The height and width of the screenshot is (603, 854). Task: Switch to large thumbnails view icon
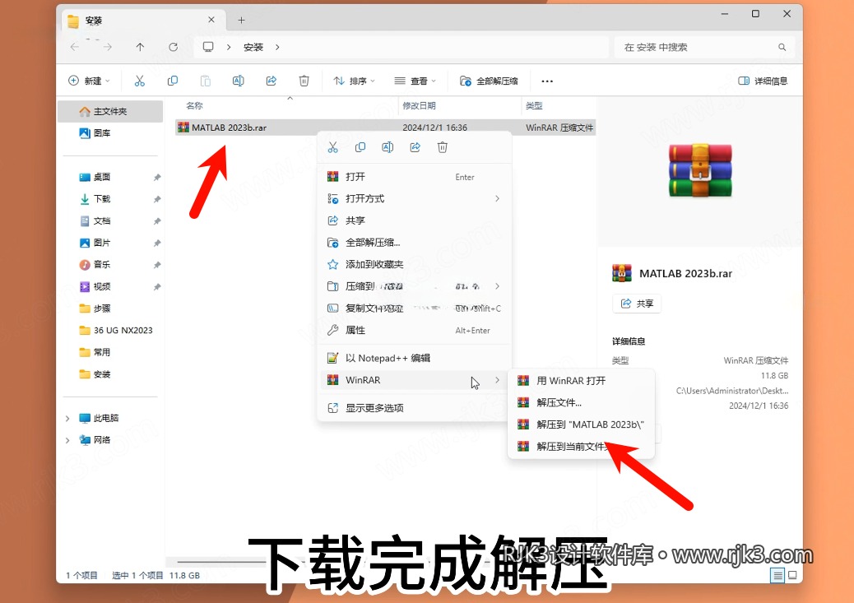pyautogui.click(x=792, y=575)
